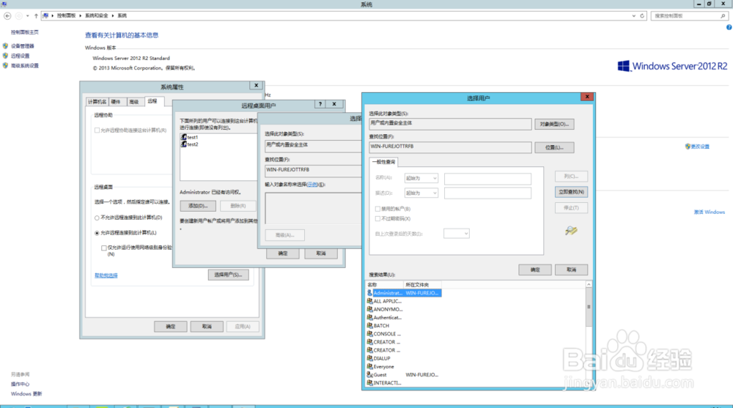Click the Authenticat... group icon
733x408 pixels.
point(369,317)
